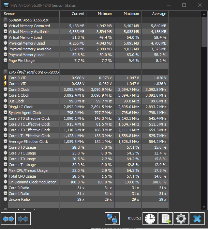Select the Core 0 T1 Usage label
Image resolution: width=208 pixels, height=229 pixels.
tap(22, 153)
